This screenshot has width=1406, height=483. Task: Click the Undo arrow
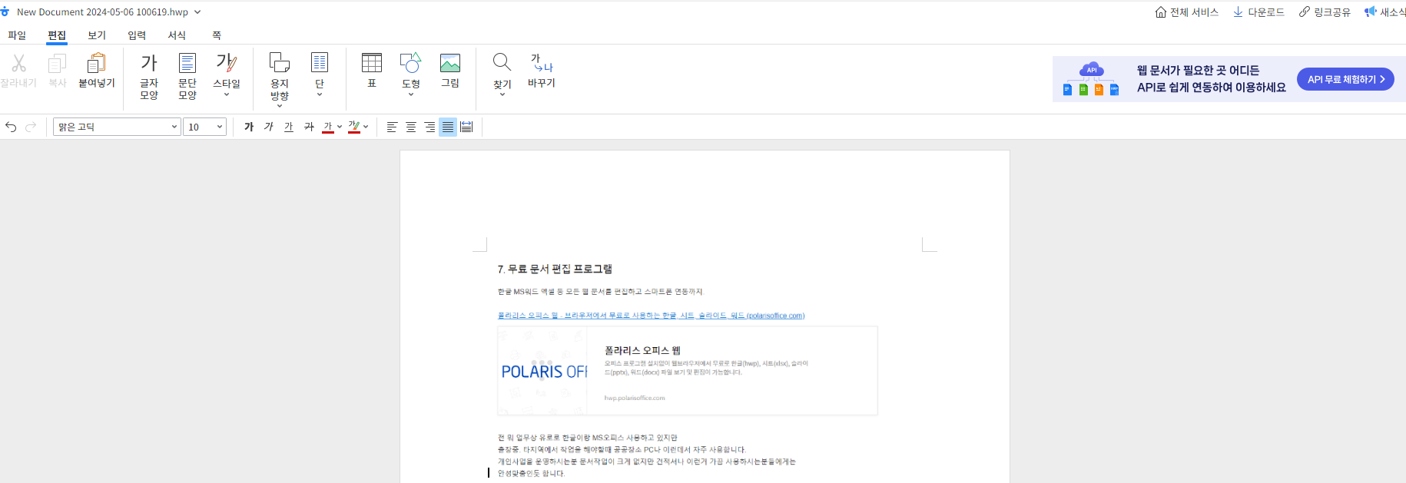click(11, 127)
